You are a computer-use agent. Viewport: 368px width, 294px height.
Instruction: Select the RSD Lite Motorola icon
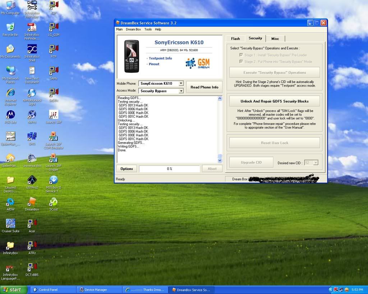(x=10, y=117)
